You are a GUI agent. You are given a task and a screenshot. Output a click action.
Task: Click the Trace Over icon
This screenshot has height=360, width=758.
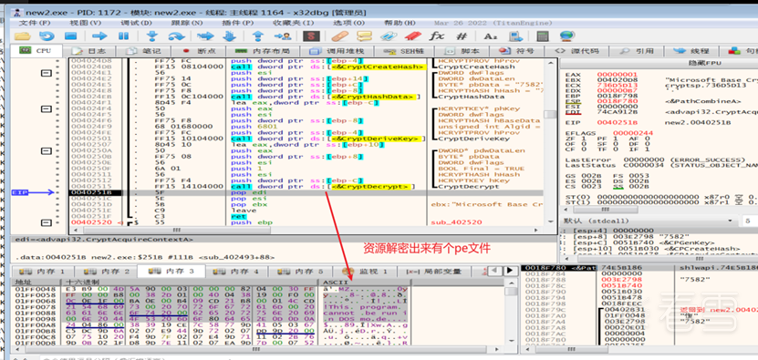click(229, 36)
